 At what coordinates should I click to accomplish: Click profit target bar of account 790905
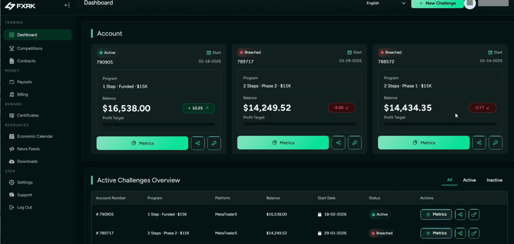159,124
